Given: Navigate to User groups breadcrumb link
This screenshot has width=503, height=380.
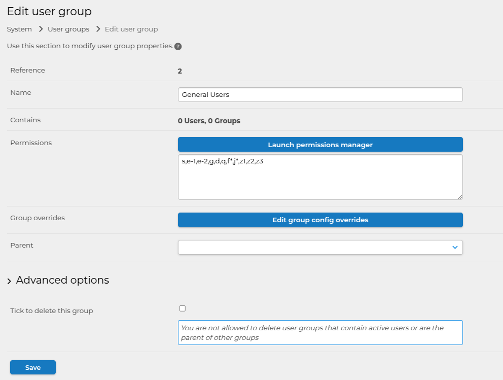Looking at the screenshot, I should pos(68,29).
